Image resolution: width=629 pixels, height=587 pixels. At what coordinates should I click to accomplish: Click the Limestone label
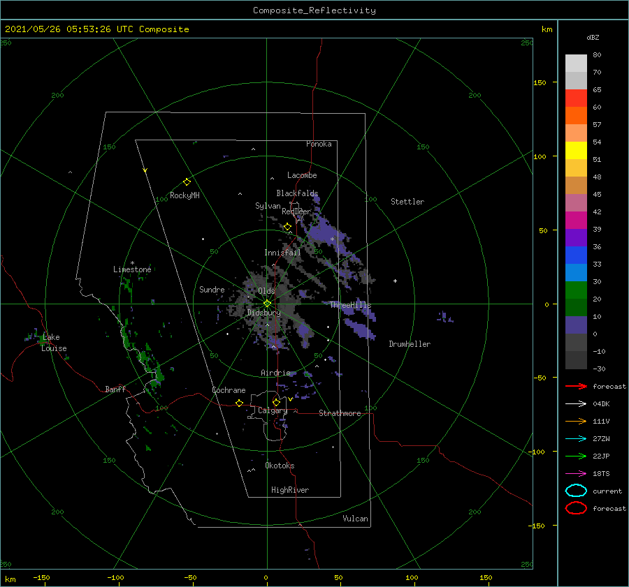tap(132, 269)
